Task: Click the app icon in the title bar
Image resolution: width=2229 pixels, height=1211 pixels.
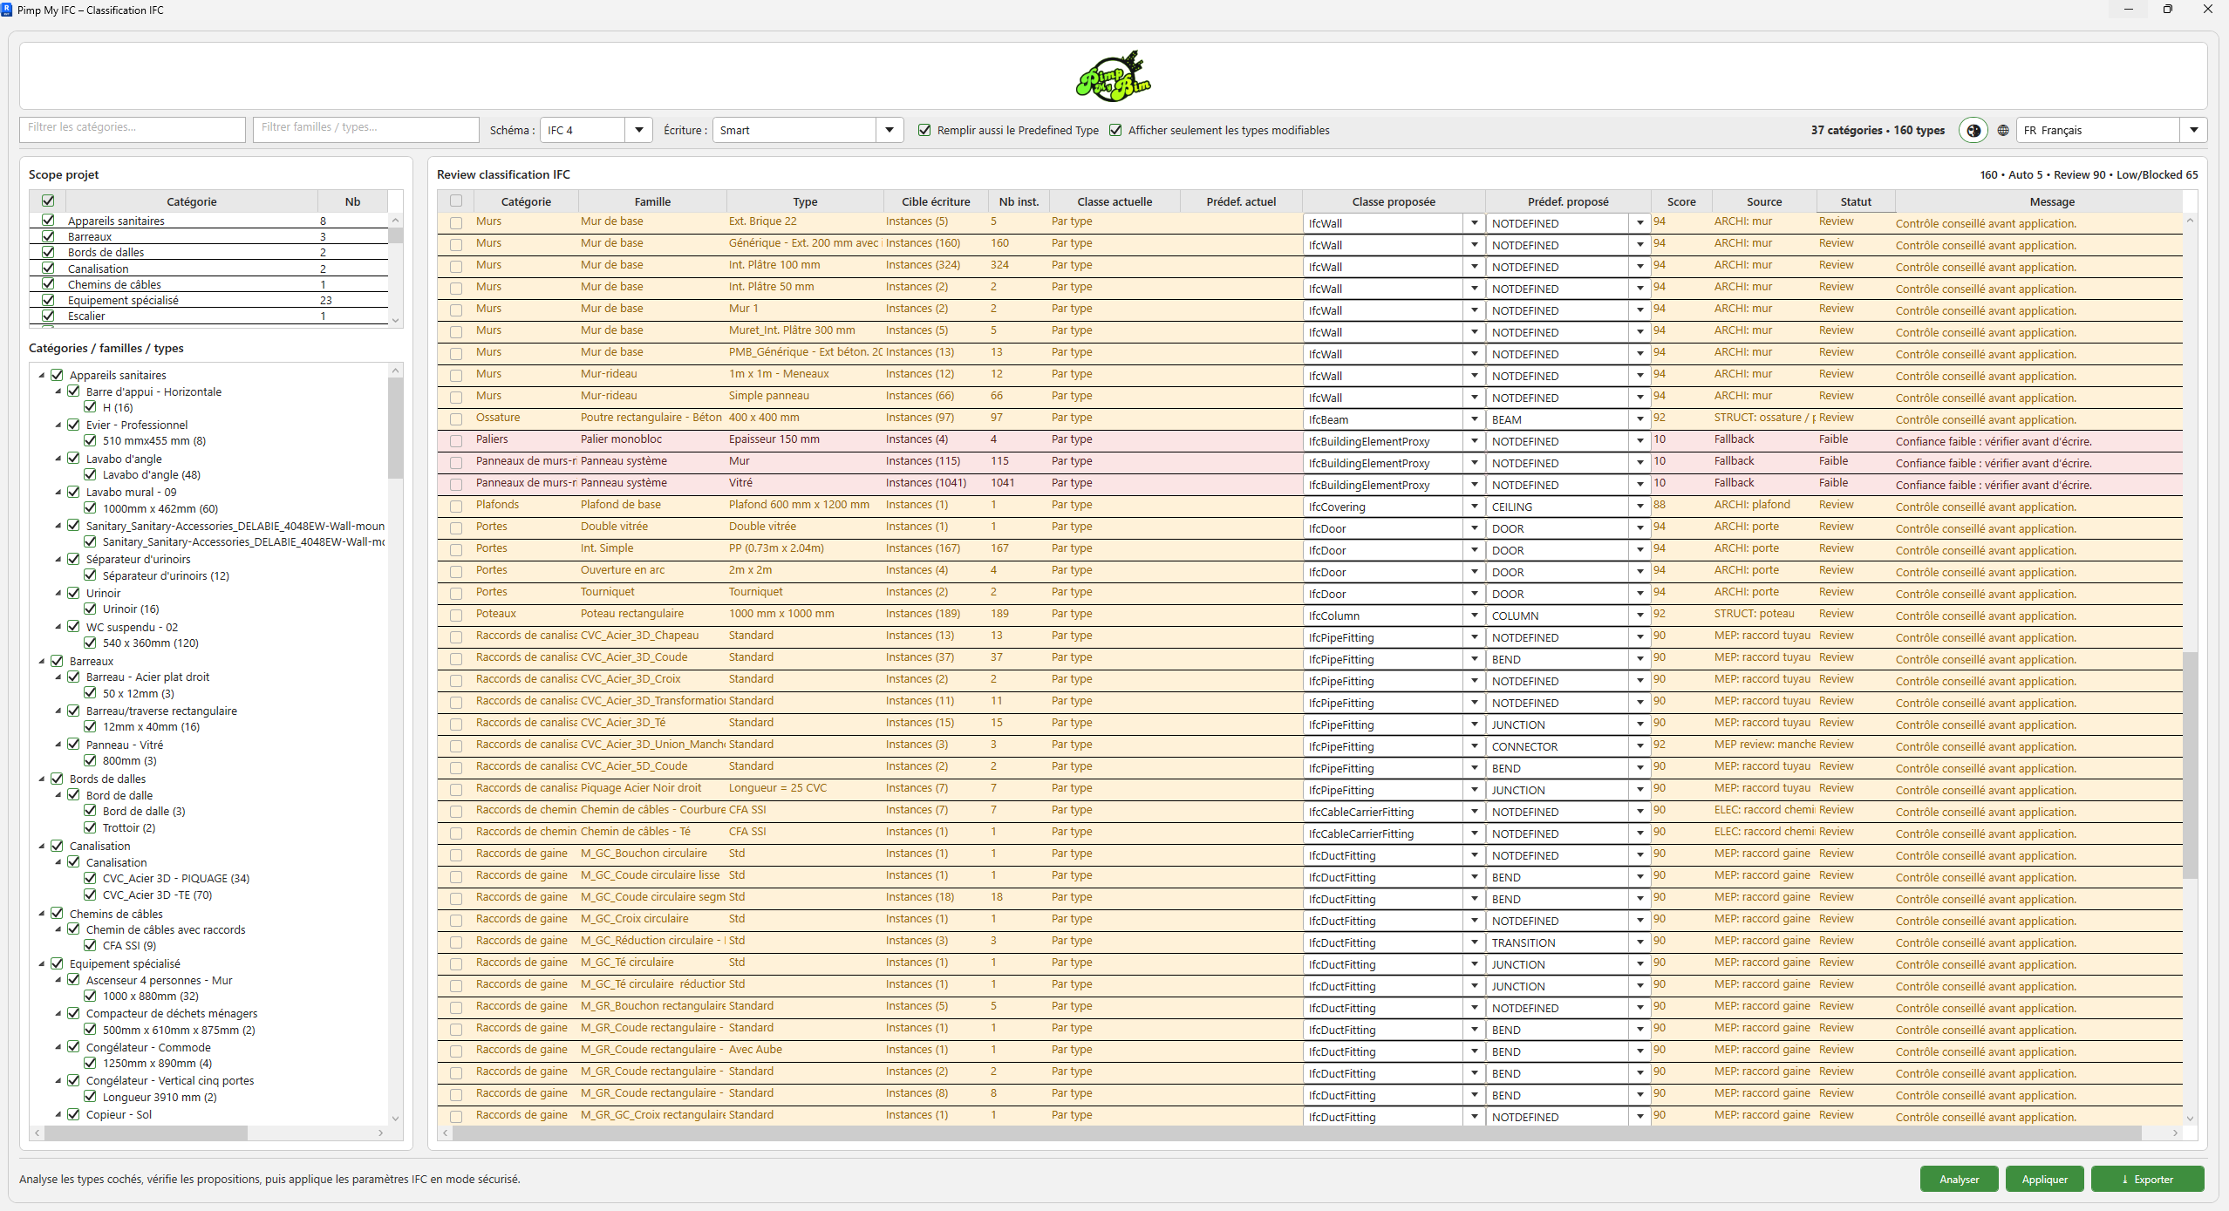Action: (x=7, y=10)
